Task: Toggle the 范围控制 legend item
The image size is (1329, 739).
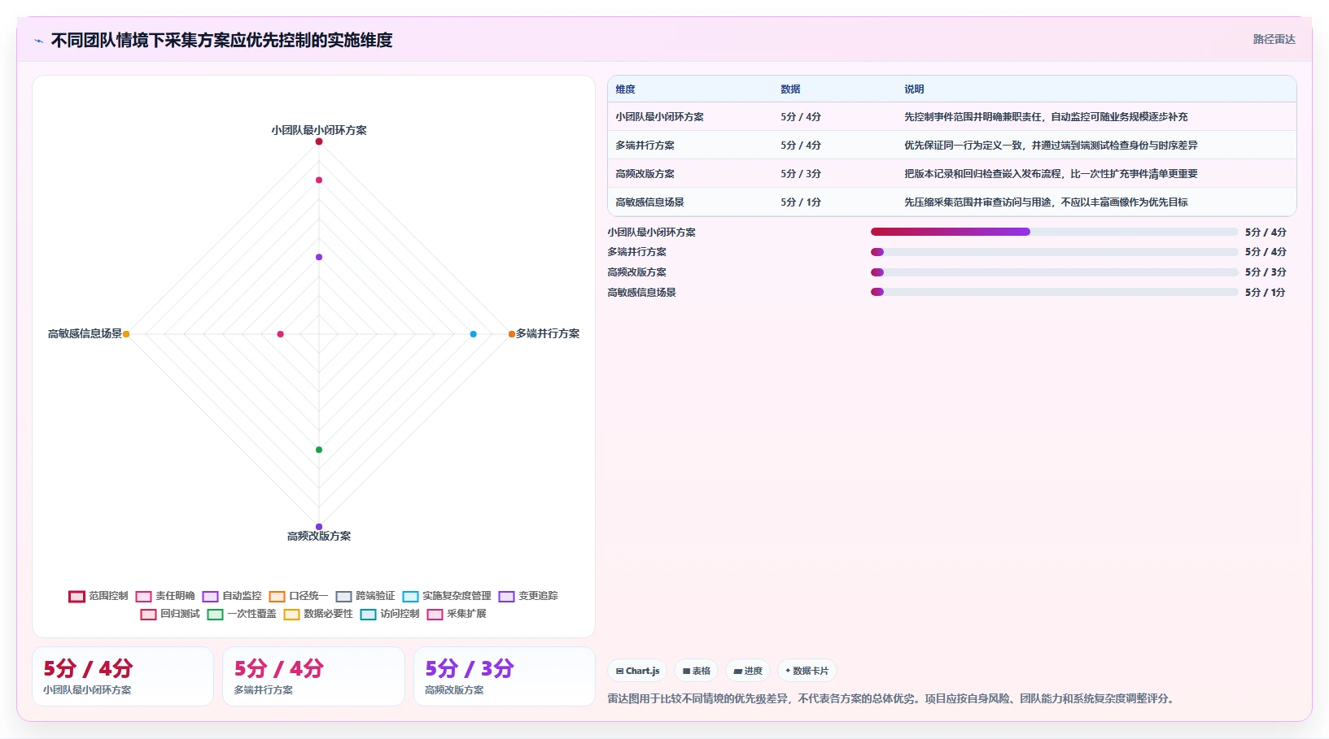Action: (x=98, y=596)
